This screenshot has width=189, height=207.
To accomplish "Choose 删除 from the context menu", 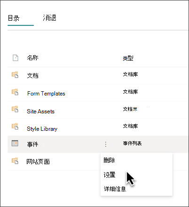I will pos(109,160).
